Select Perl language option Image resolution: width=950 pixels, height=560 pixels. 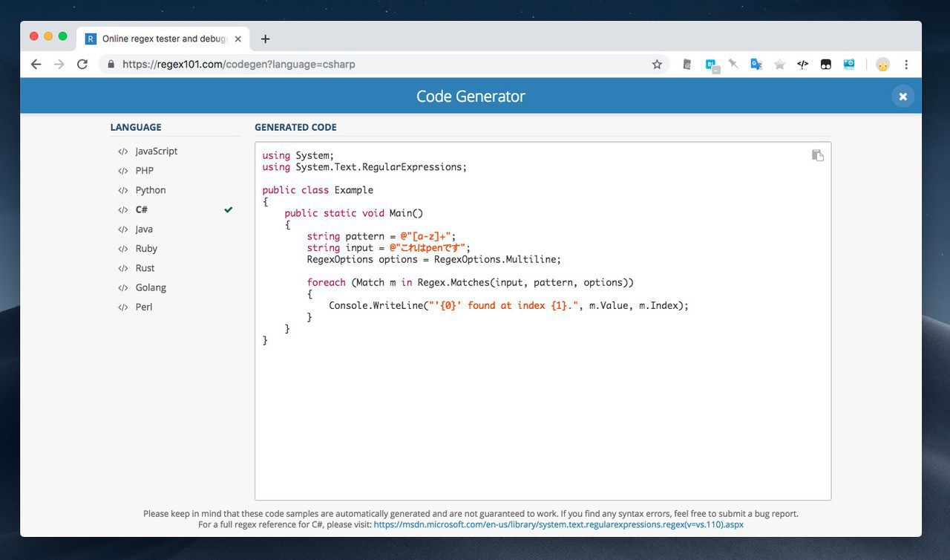click(143, 307)
